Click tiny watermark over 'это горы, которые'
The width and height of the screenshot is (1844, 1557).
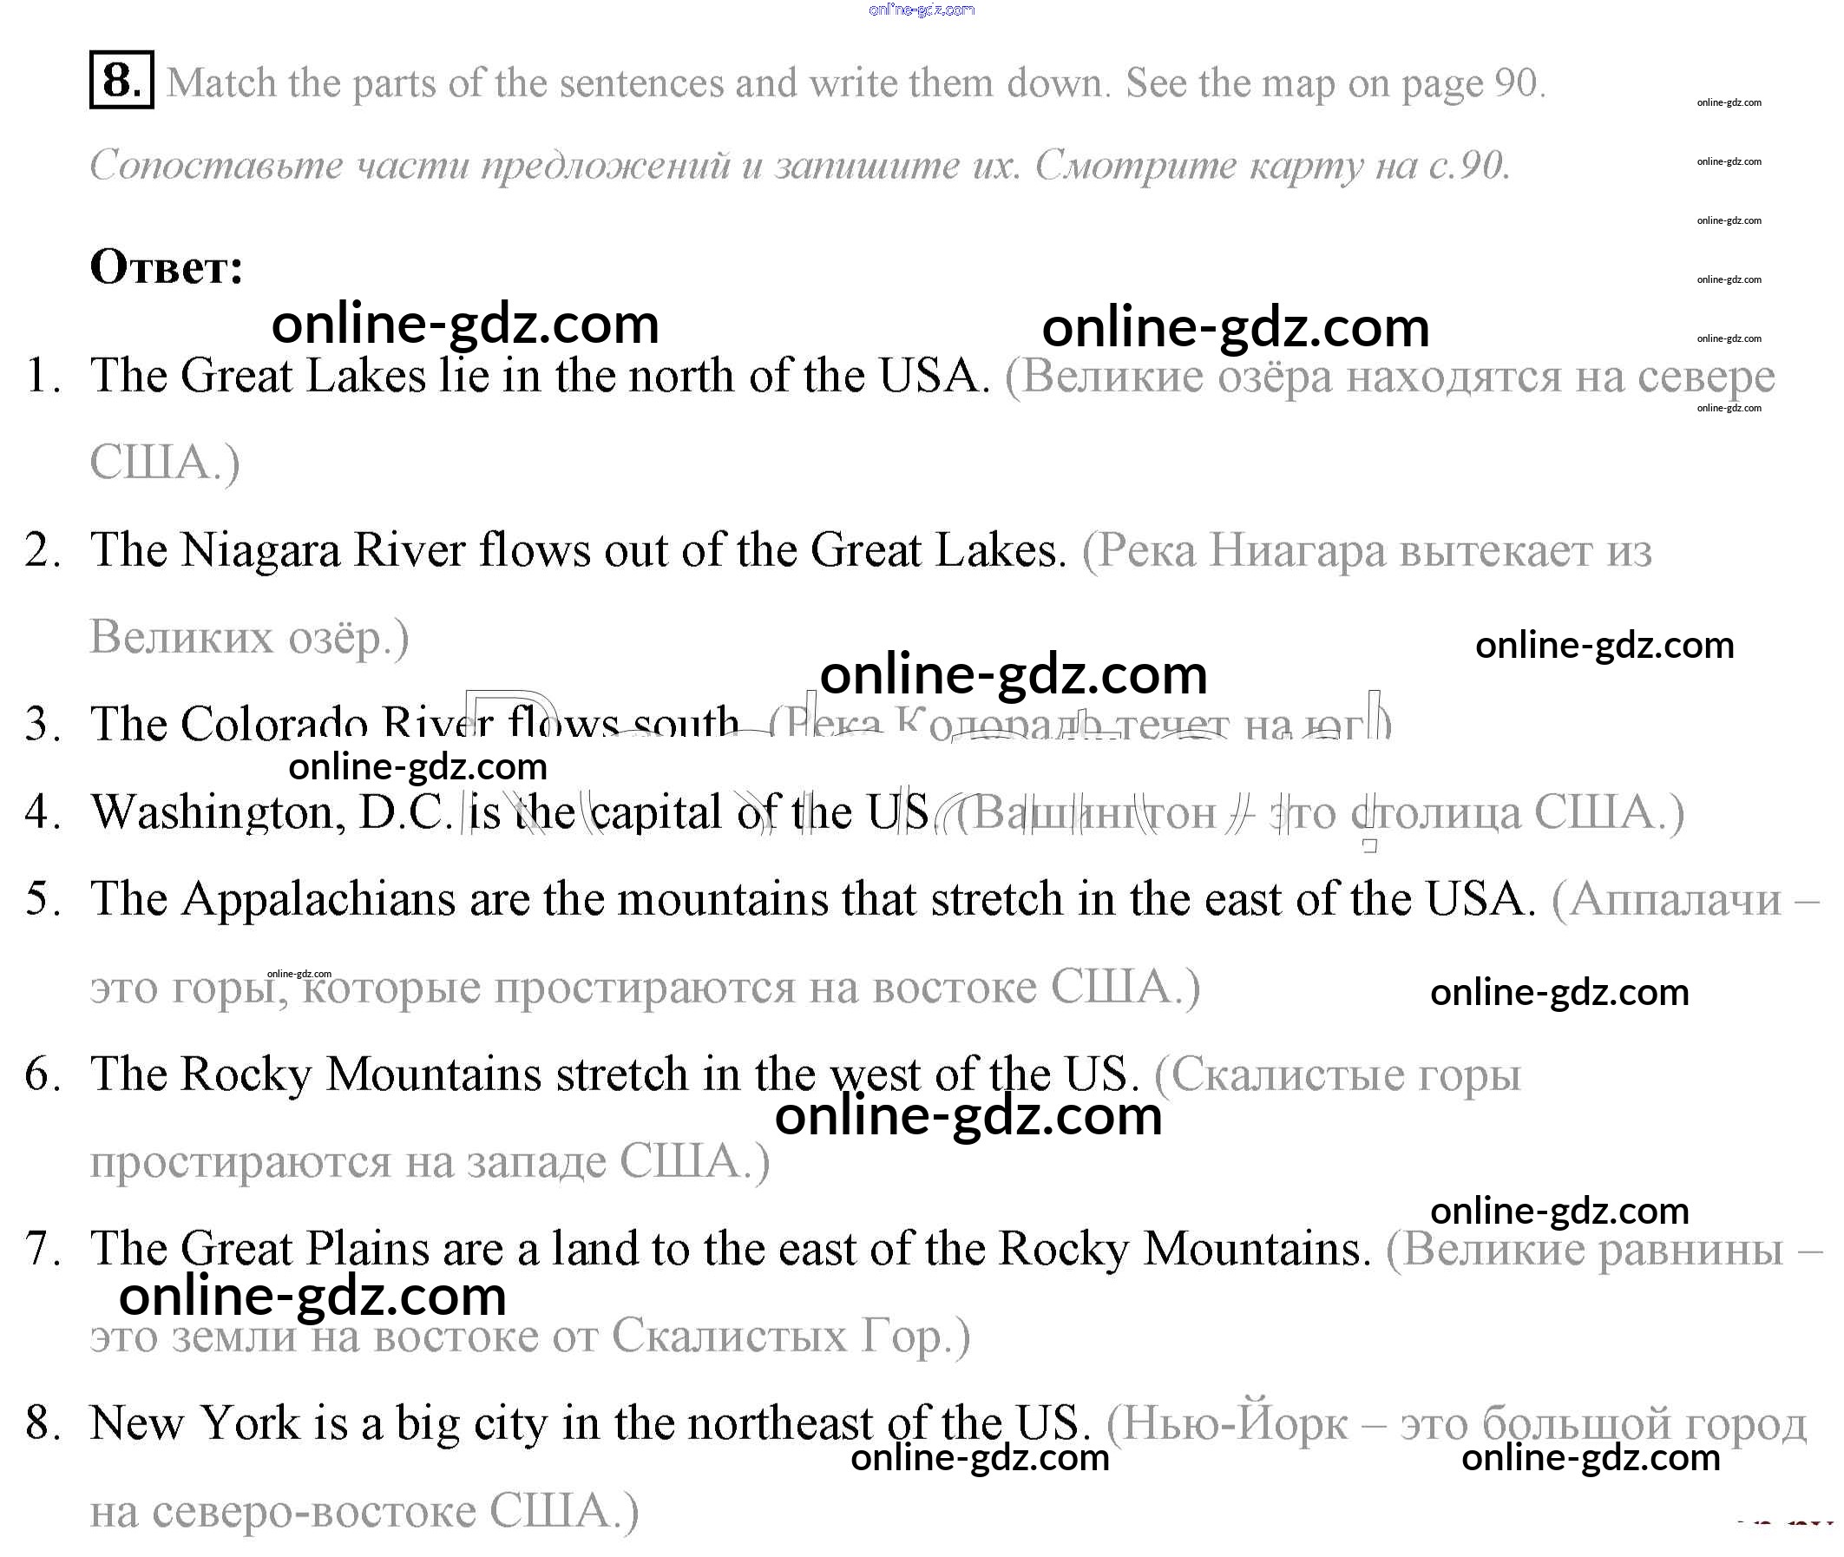[x=299, y=974]
